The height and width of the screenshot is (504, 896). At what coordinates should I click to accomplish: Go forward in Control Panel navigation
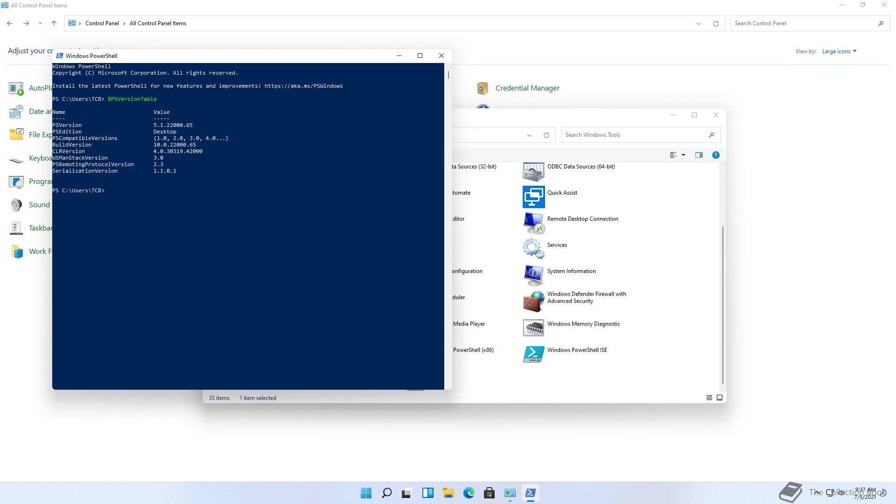26,23
